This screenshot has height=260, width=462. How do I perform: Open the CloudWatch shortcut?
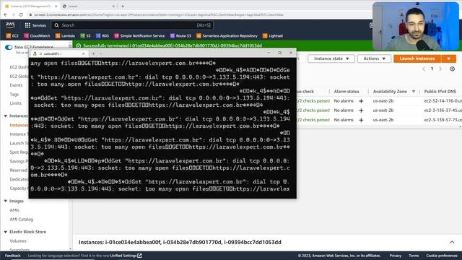coord(37,36)
